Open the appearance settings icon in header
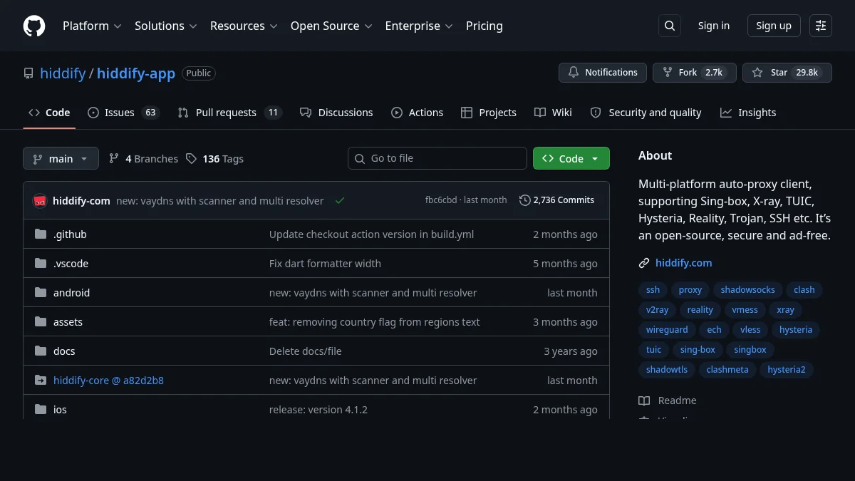 tap(821, 26)
